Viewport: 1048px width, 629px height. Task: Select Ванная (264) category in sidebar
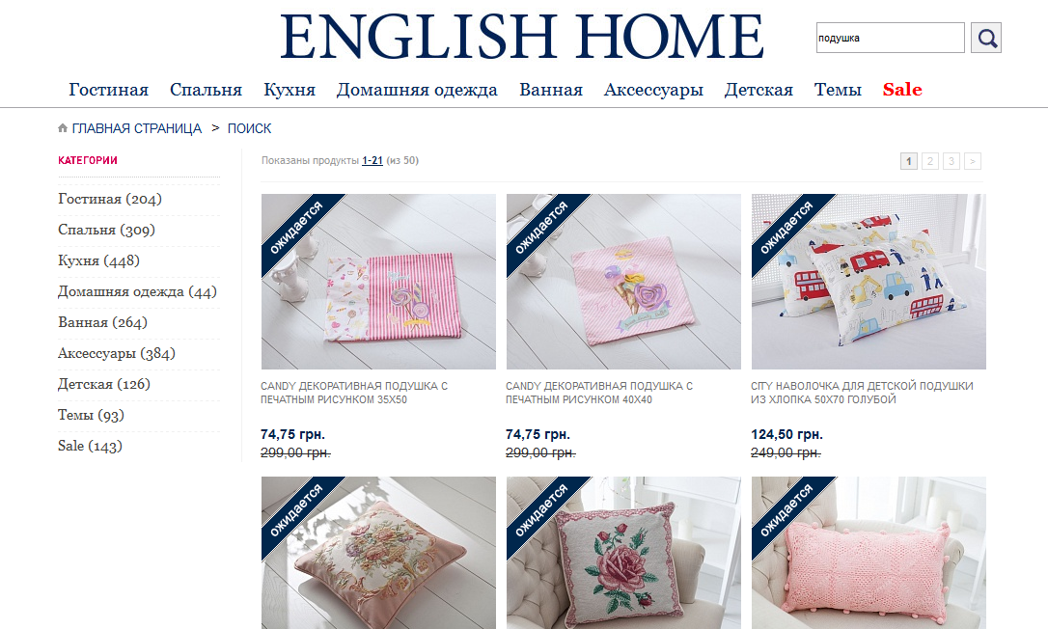tap(102, 322)
